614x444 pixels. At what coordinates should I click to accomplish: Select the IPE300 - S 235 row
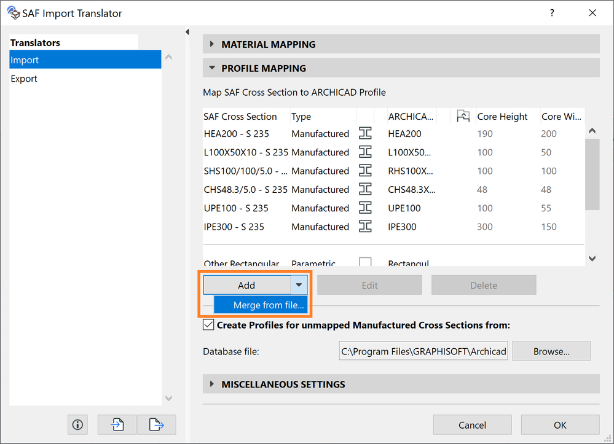tap(393, 227)
